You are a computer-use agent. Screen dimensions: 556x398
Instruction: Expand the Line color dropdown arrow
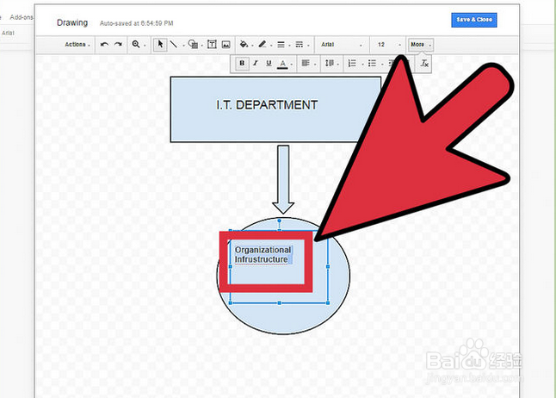[271, 46]
